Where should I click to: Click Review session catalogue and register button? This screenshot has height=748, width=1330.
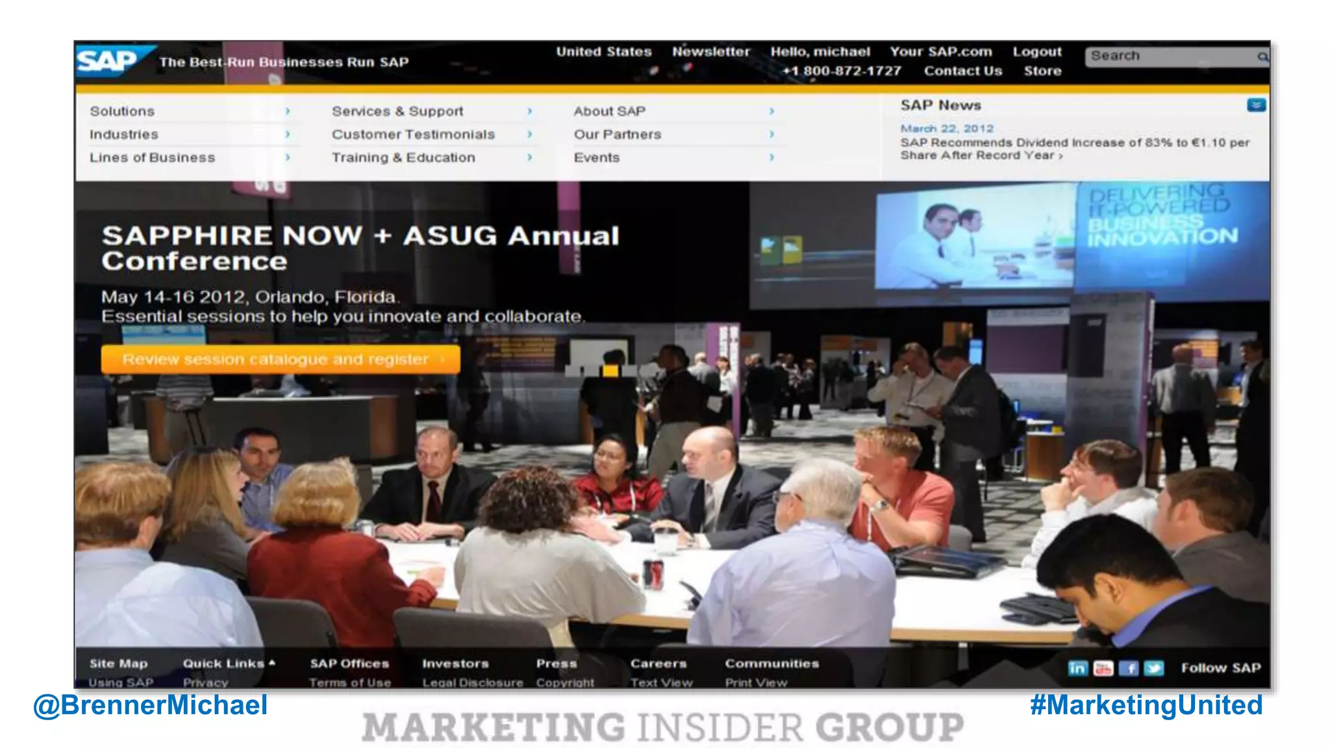point(281,359)
